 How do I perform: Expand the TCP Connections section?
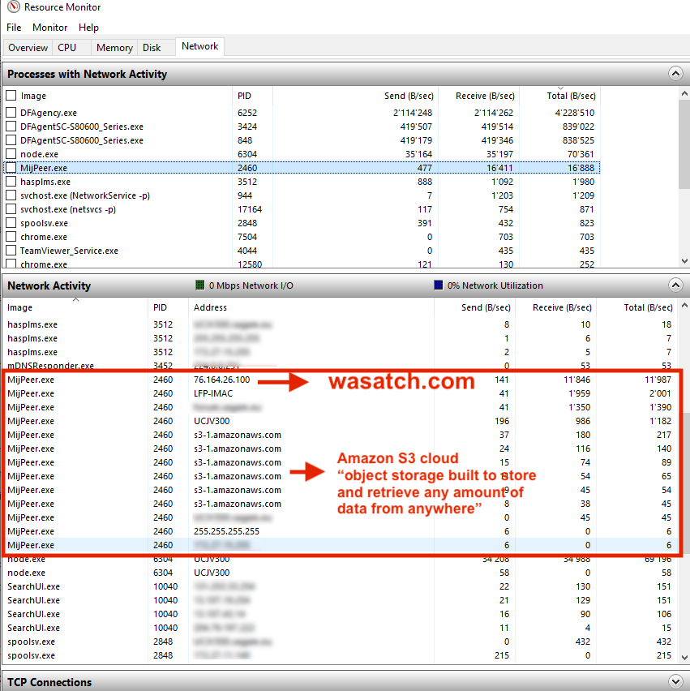(675, 682)
